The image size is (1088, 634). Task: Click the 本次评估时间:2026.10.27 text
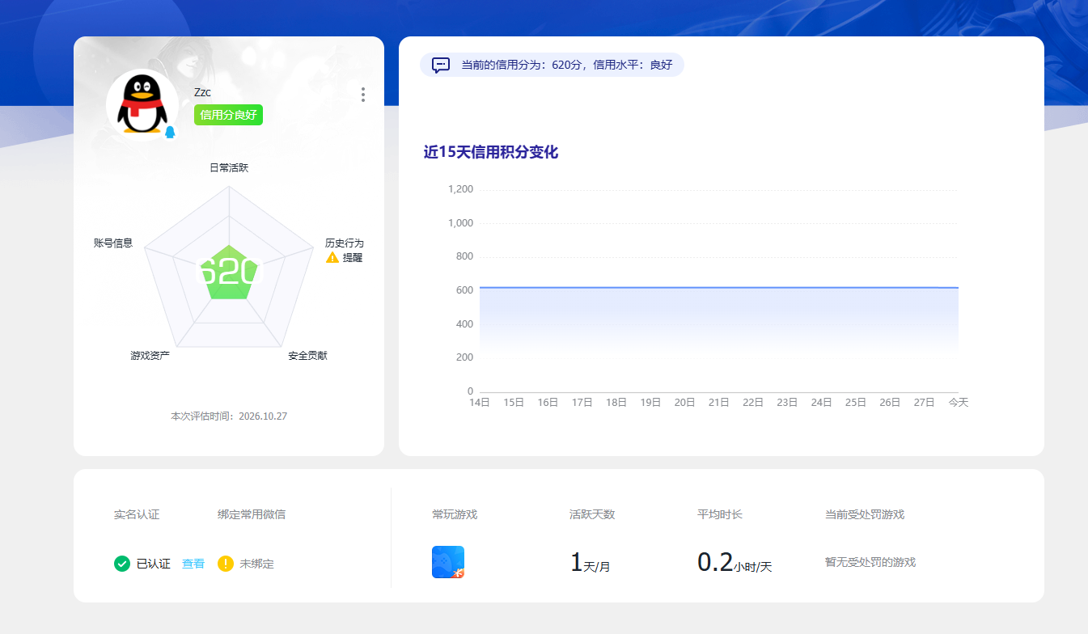tap(229, 416)
